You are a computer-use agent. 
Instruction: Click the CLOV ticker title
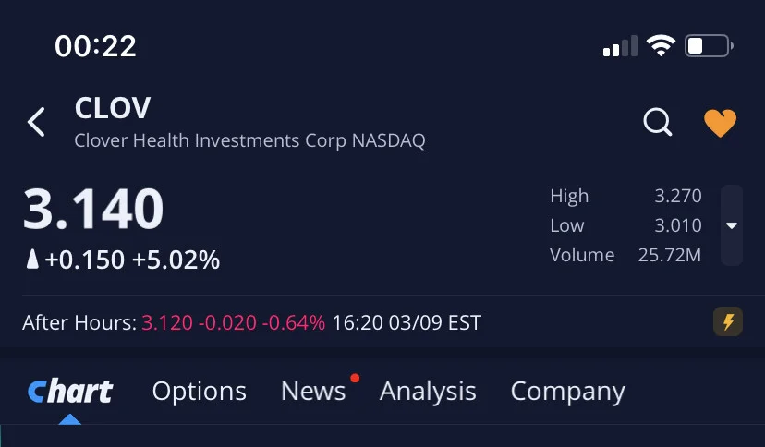pos(113,108)
